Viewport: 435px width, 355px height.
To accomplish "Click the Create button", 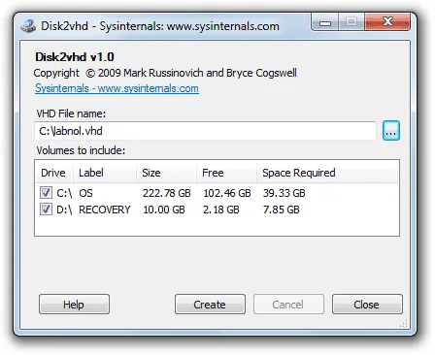I will pos(210,305).
